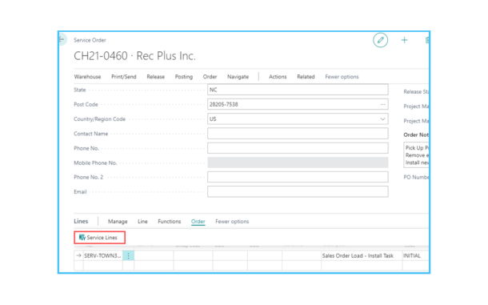Click header Fewer options link
Image resolution: width=488 pixels, height=305 pixels.
[342, 77]
